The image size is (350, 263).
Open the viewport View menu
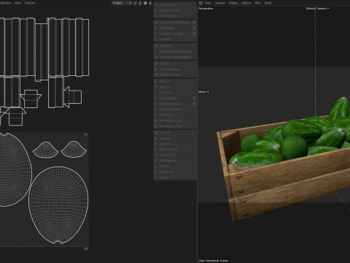[x=208, y=3]
